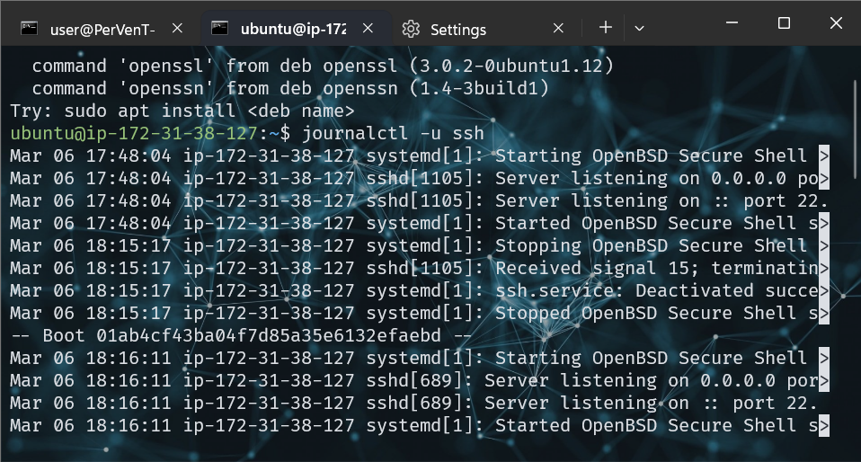Image resolution: width=861 pixels, height=462 pixels.
Task: Click the 'Try: sudo apt install' line
Action: click(182, 111)
